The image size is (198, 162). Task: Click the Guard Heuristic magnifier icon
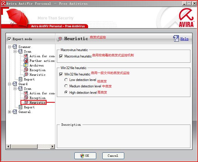click(26, 102)
